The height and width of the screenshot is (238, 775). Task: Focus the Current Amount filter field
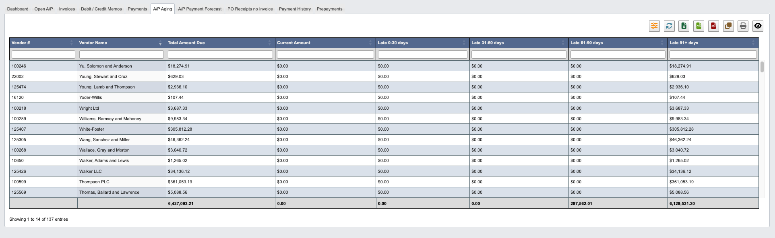pos(325,54)
